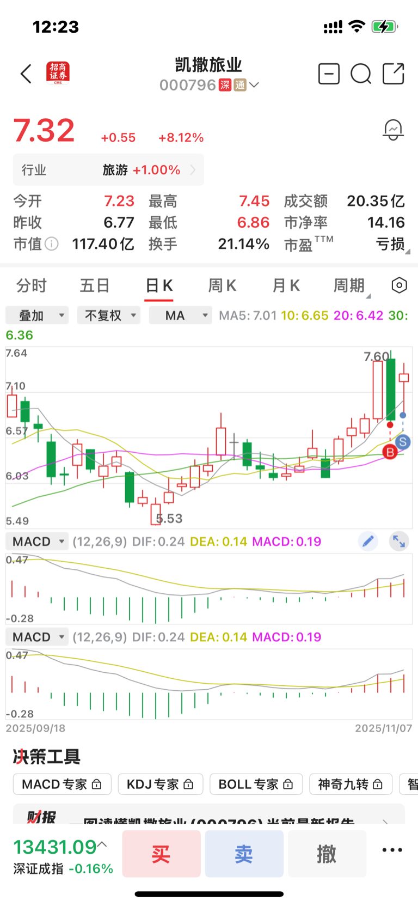Image resolution: width=418 pixels, height=906 pixels.
Task: Tap the 市净率 14.16 value
Action: click(x=386, y=222)
